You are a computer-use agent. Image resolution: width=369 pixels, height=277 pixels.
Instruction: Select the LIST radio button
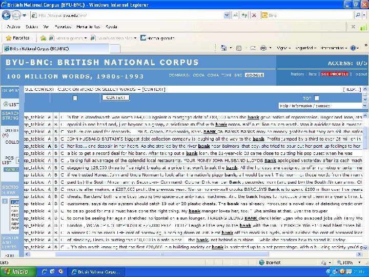point(6,104)
